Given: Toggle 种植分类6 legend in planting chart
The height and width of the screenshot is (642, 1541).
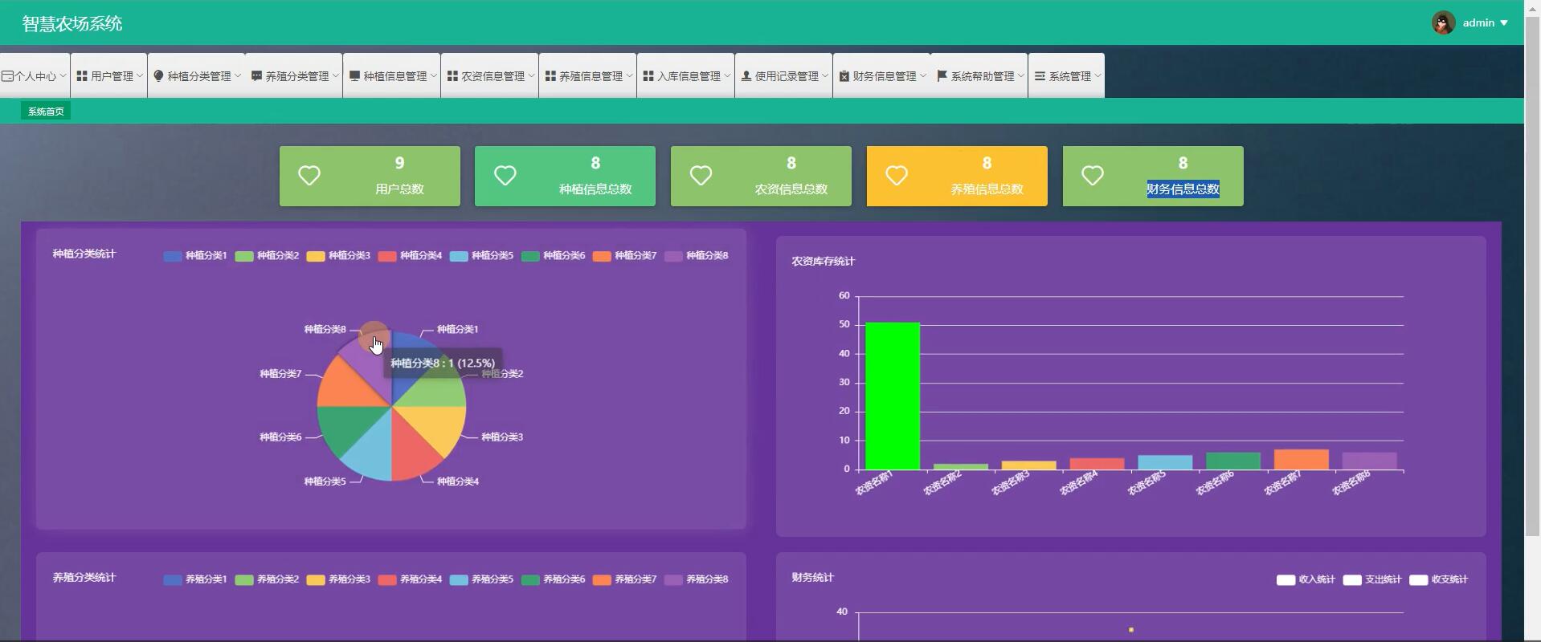Looking at the screenshot, I should click(553, 256).
